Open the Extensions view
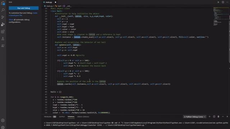230x129 pixels. pos(3,32)
